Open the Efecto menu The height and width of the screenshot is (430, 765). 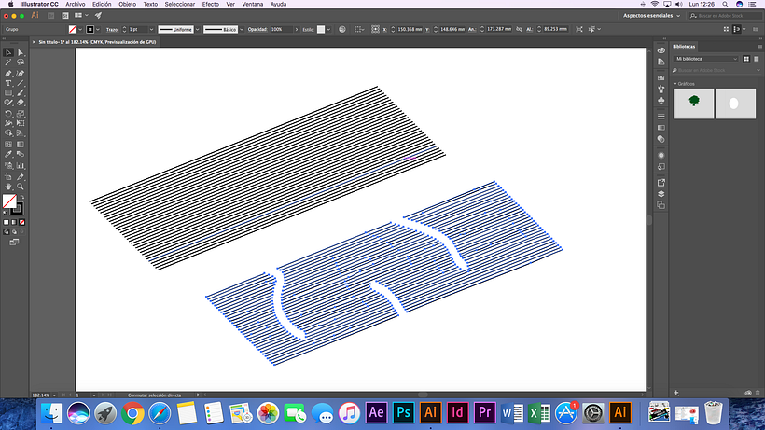[x=211, y=4]
